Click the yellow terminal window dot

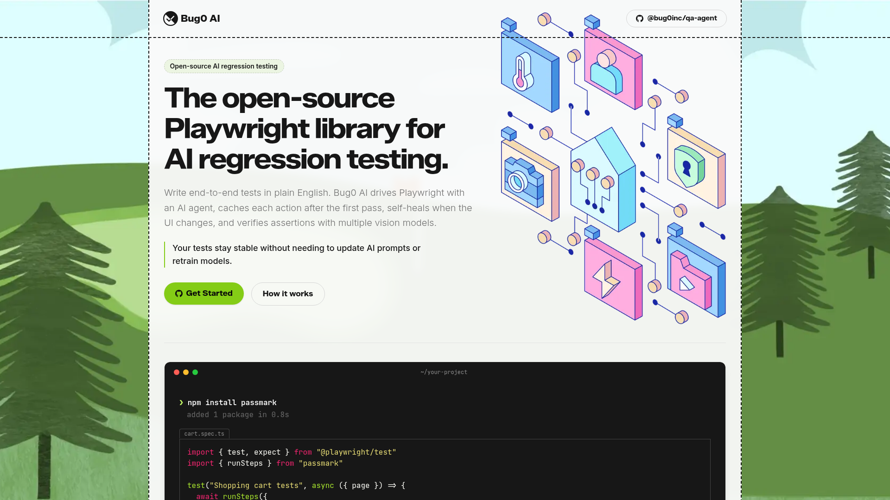(x=186, y=372)
